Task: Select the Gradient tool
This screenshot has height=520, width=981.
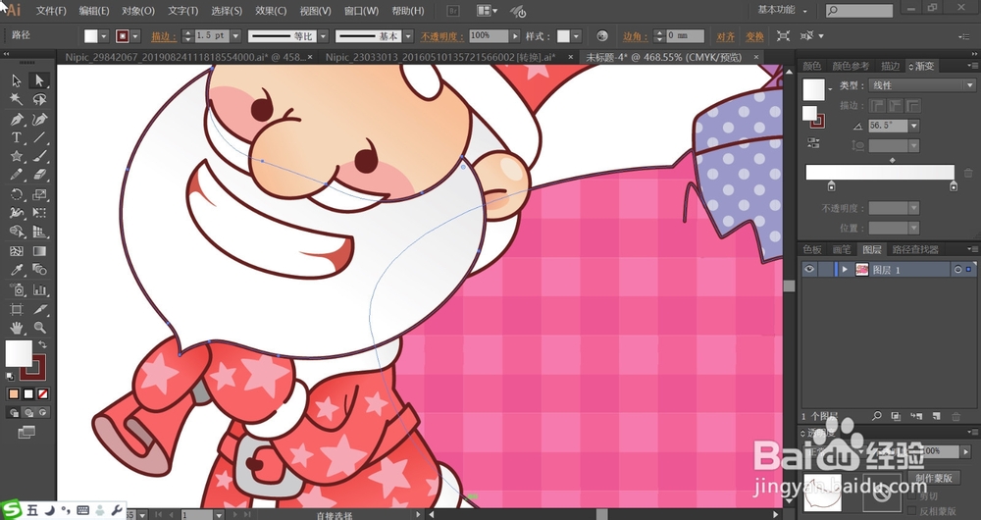Action: click(39, 251)
